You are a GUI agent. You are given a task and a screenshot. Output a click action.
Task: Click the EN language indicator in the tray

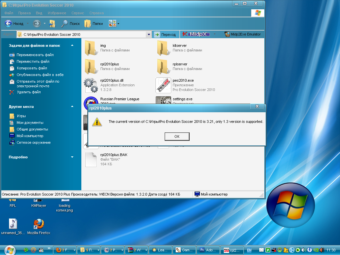click(249, 250)
